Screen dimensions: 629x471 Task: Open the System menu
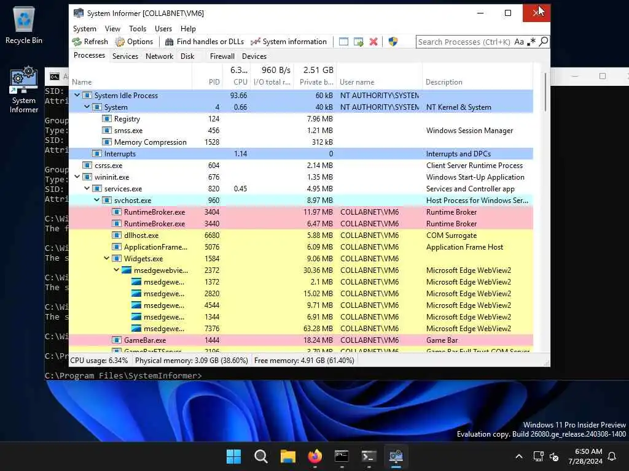tap(85, 29)
